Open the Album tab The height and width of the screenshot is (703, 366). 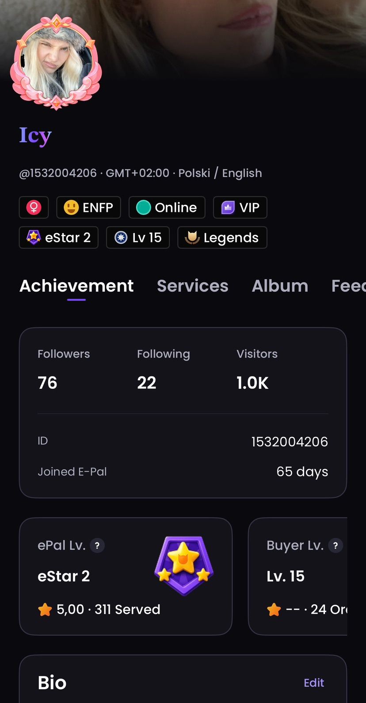280,286
